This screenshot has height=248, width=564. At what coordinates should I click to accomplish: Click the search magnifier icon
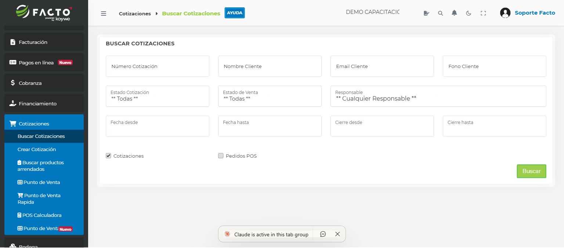[440, 13]
